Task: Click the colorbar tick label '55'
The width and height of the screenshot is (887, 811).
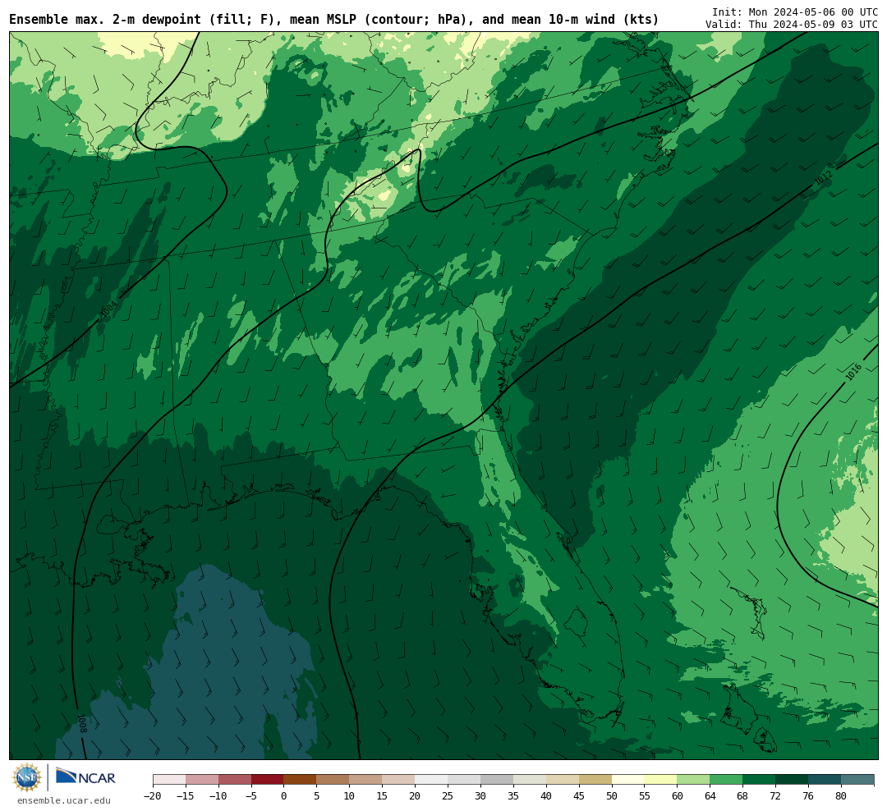Action: (x=645, y=795)
